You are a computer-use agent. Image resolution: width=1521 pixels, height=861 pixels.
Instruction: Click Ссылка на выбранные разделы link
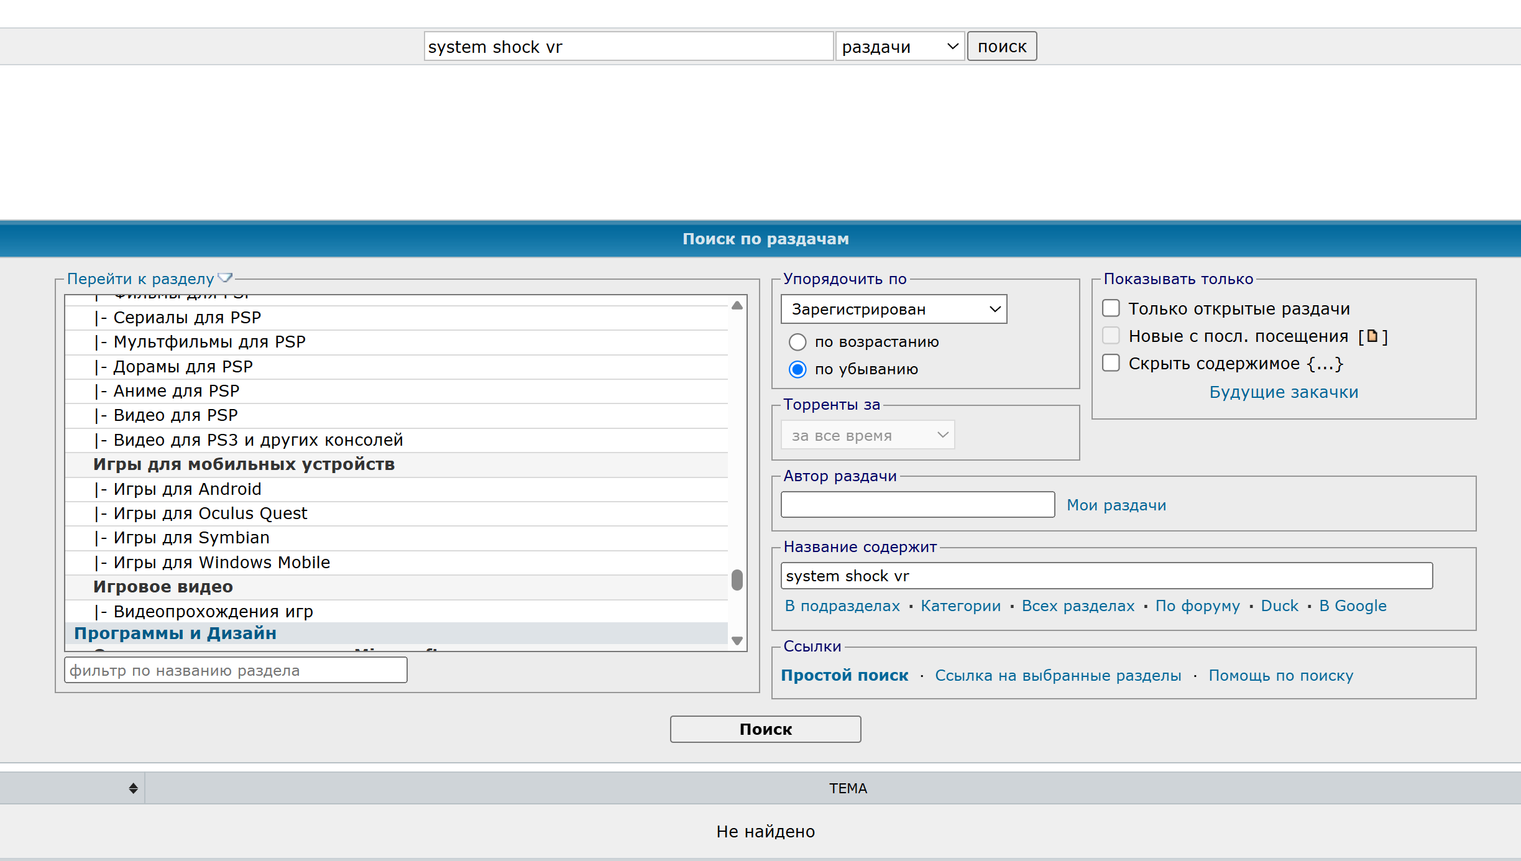(1058, 675)
